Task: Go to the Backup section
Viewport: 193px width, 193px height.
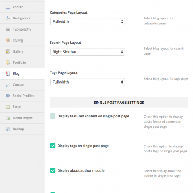Action: tap(22, 129)
